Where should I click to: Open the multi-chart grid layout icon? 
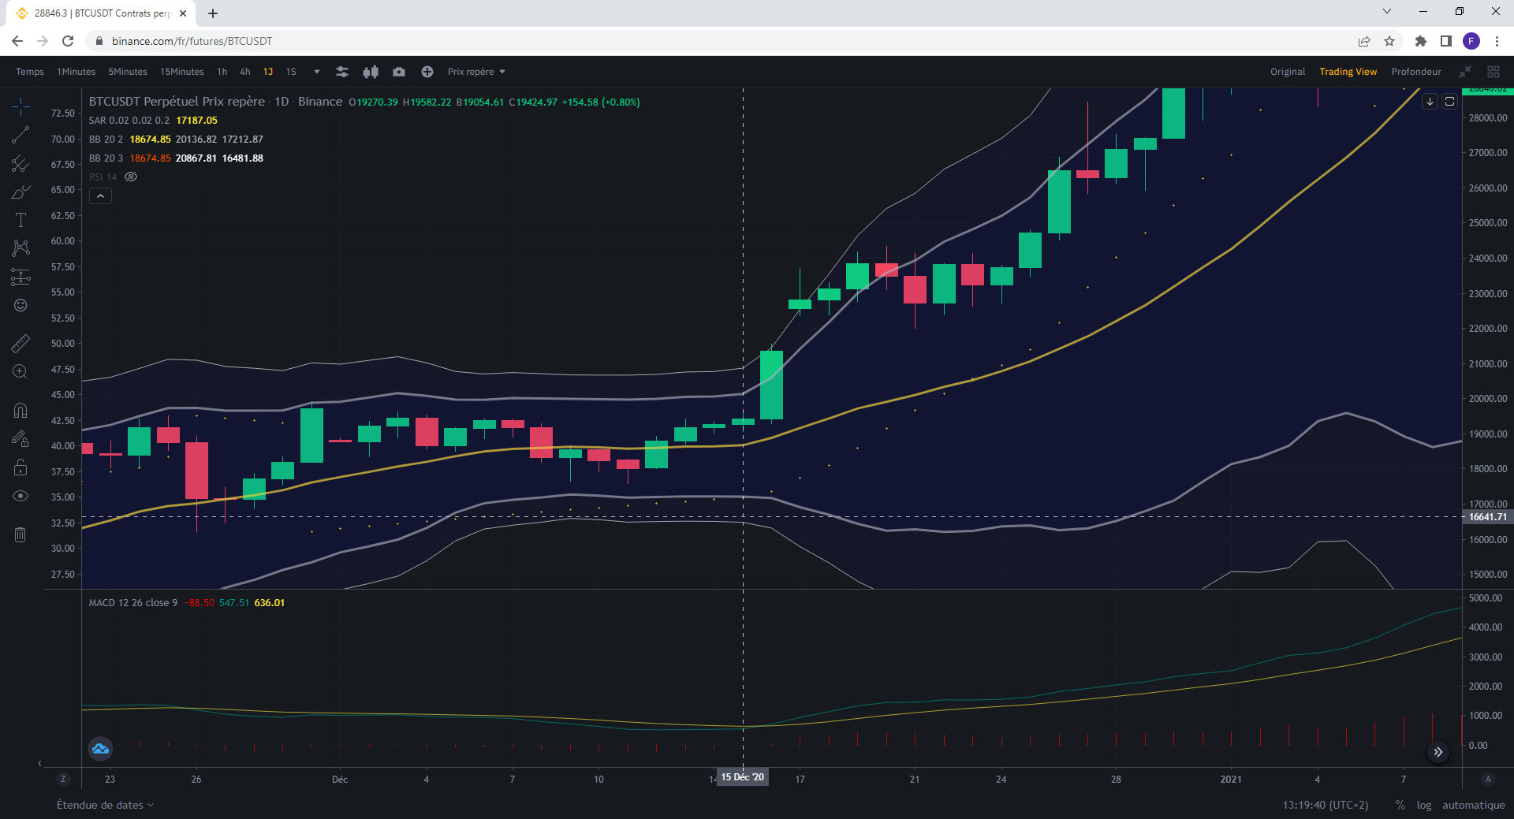click(x=1493, y=72)
